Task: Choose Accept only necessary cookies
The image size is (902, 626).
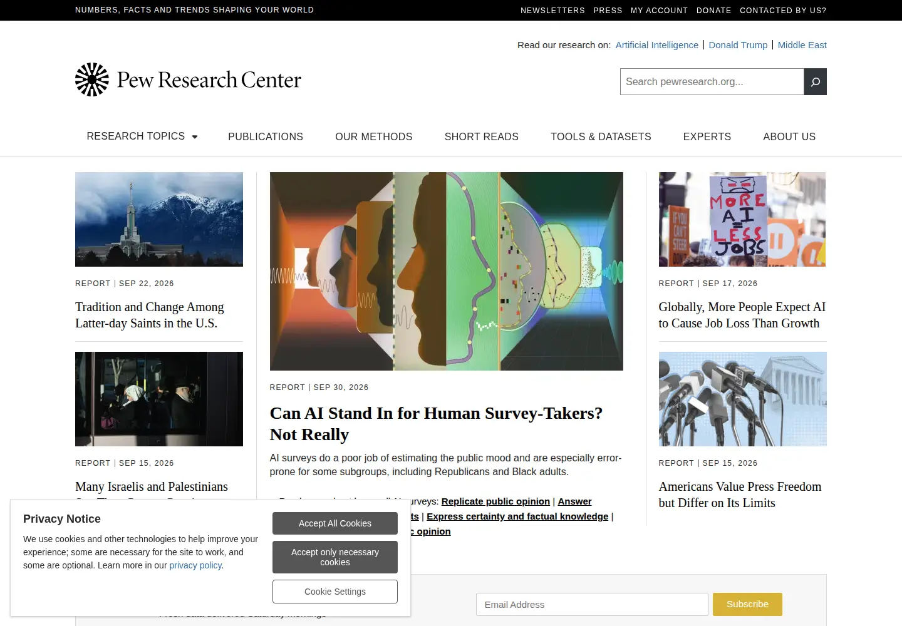Action: (335, 557)
